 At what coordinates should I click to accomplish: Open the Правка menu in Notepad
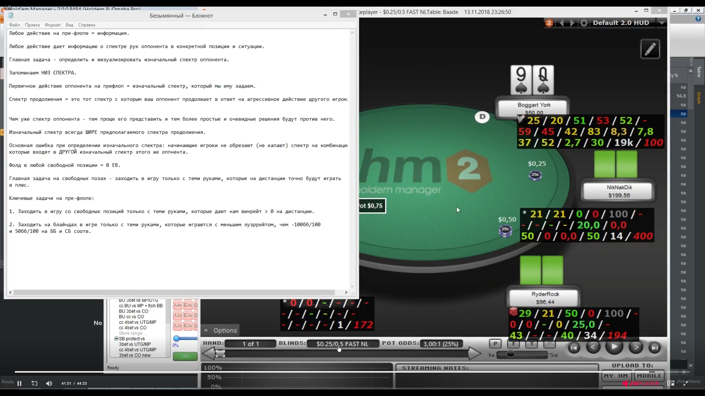[x=32, y=25]
